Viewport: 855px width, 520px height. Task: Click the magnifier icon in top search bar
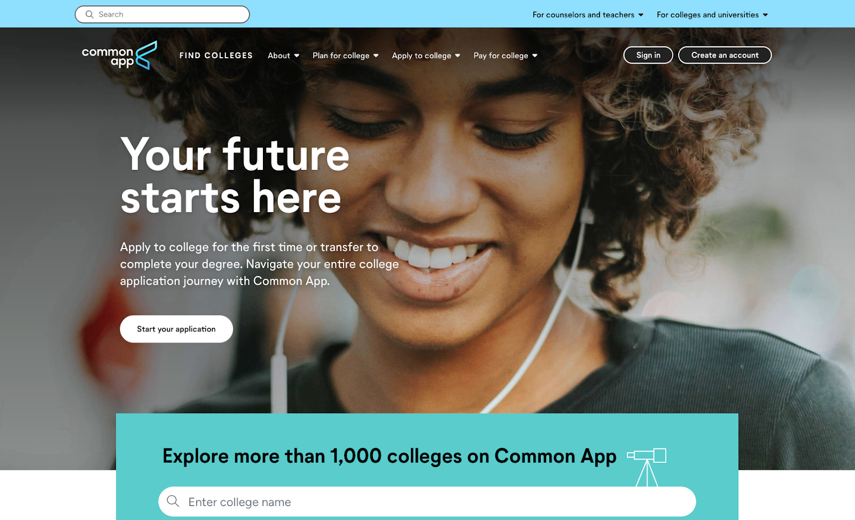pyautogui.click(x=89, y=14)
